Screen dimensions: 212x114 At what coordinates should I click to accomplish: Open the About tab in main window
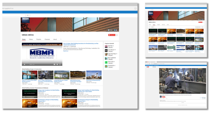point(55,39)
